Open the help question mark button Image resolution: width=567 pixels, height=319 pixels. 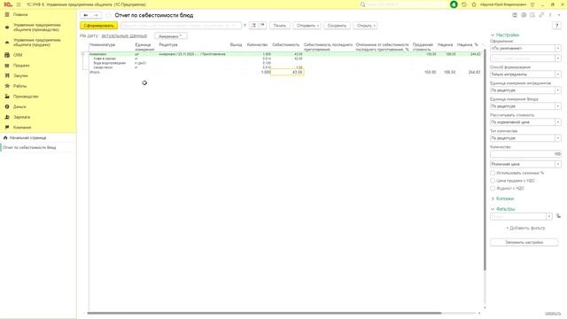[x=557, y=26]
